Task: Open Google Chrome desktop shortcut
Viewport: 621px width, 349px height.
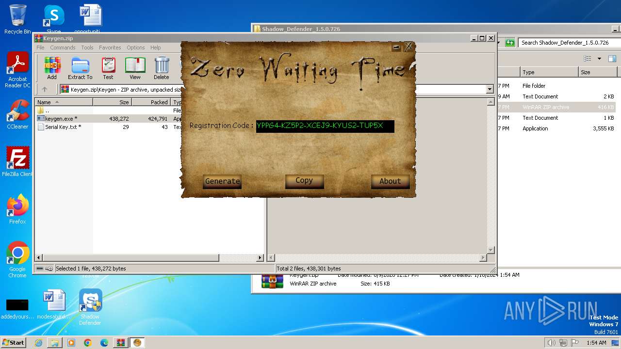Action: coord(17,260)
